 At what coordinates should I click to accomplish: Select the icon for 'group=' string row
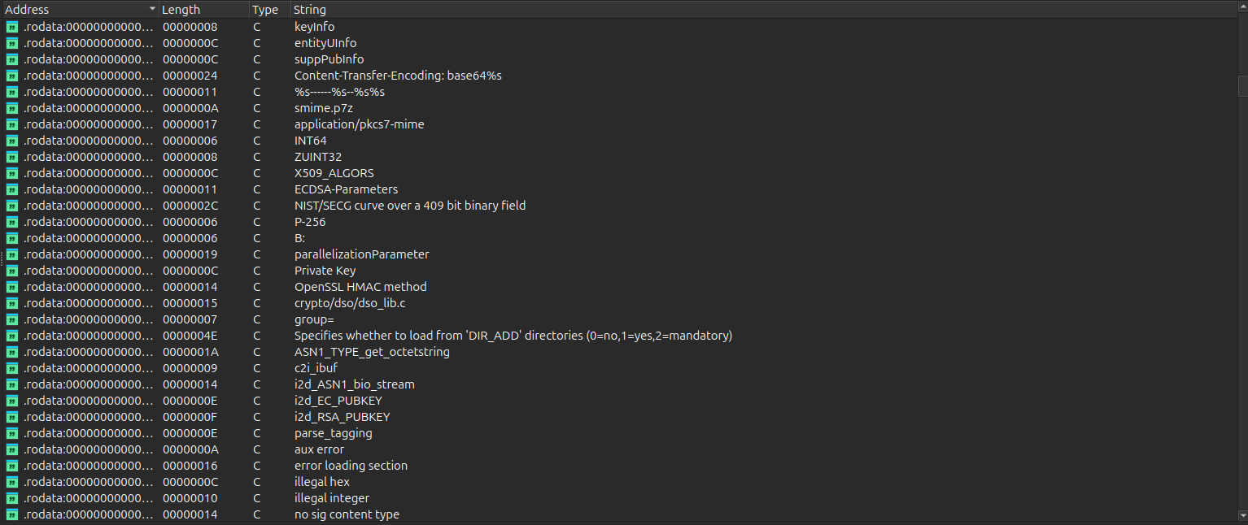[x=12, y=319]
